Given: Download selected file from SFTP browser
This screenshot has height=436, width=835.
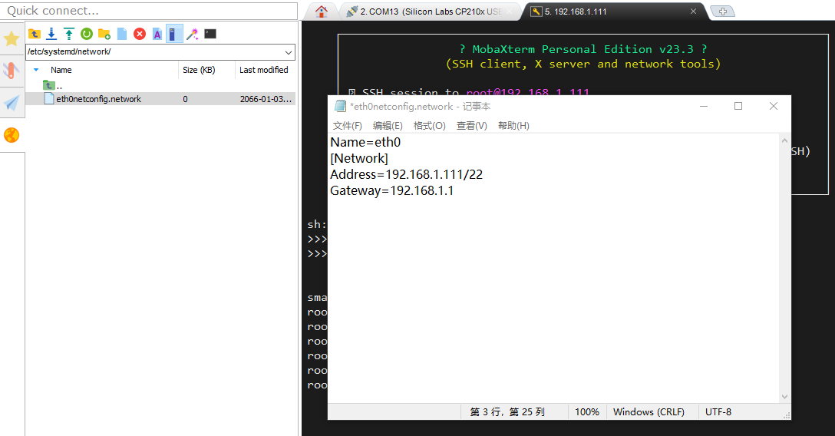Looking at the screenshot, I should pyautogui.click(x=51, y=34).
